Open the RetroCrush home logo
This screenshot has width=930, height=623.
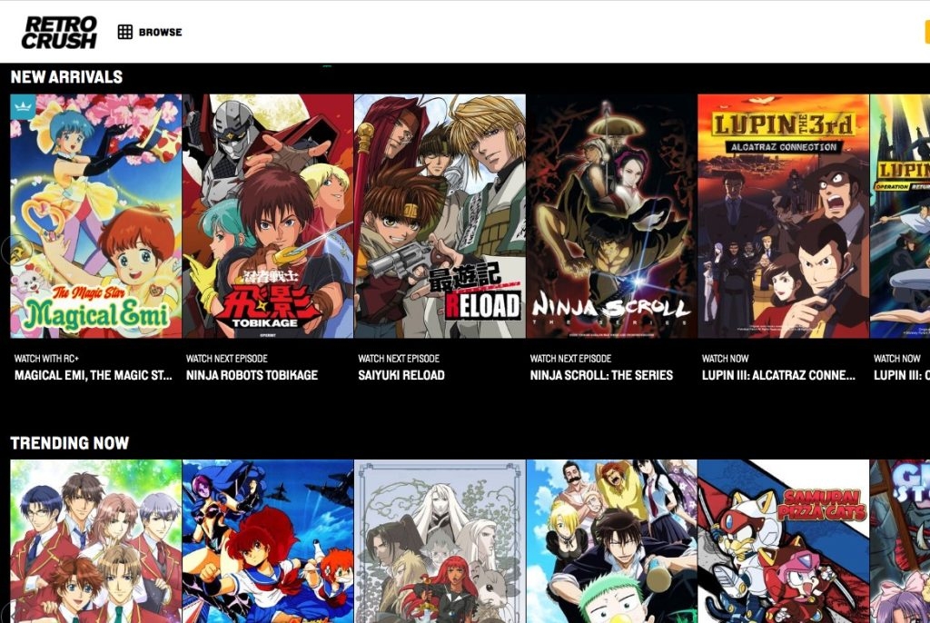point(59,32)
